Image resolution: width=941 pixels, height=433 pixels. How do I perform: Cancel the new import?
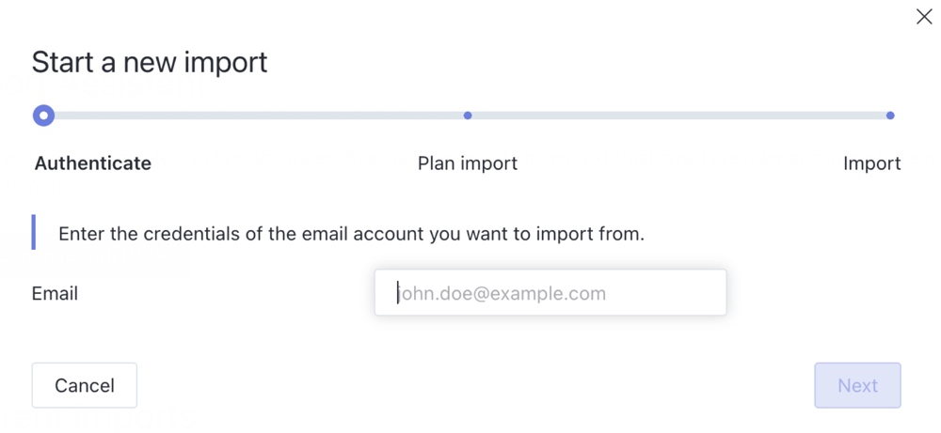pos(85,385)
